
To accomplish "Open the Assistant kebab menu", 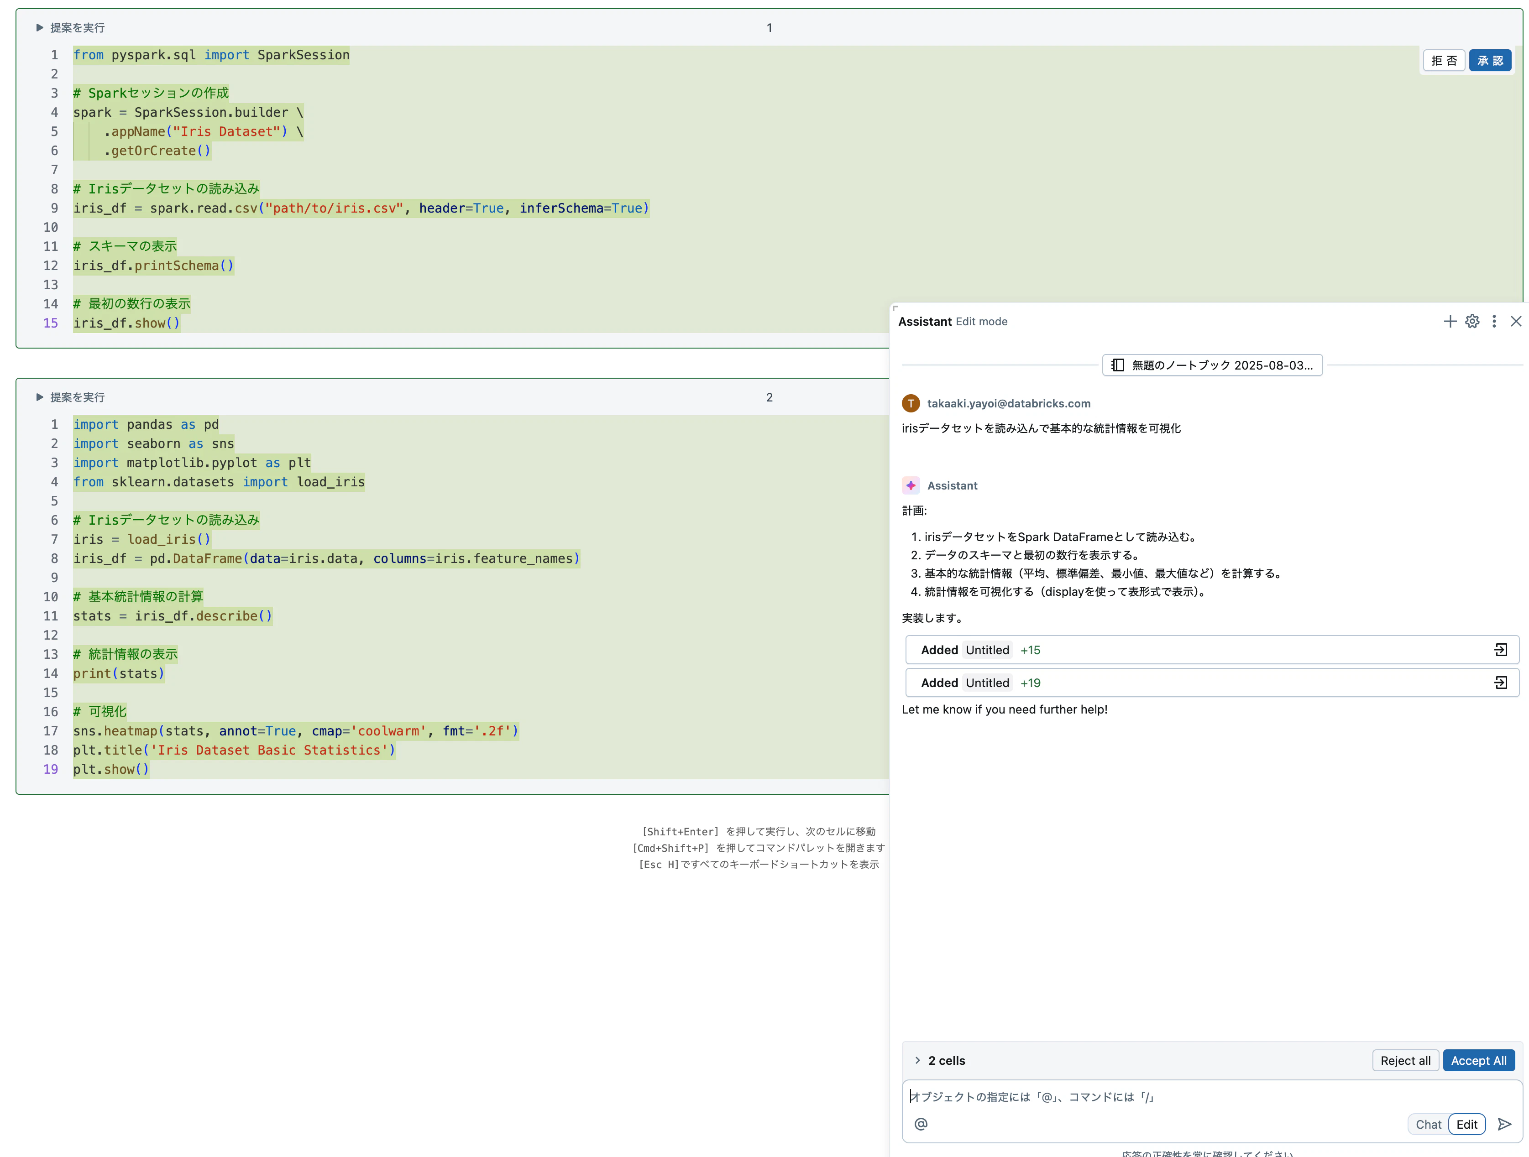I will pos(1494,321).
